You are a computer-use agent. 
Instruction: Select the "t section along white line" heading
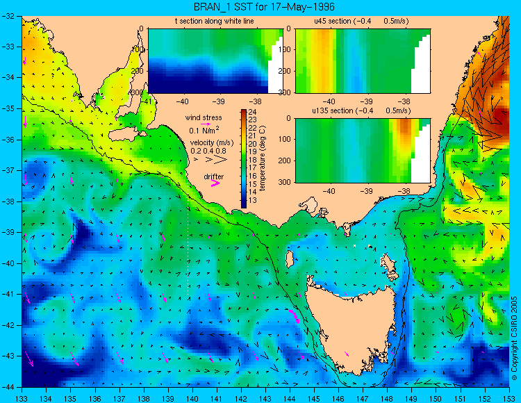pos(215,21)
